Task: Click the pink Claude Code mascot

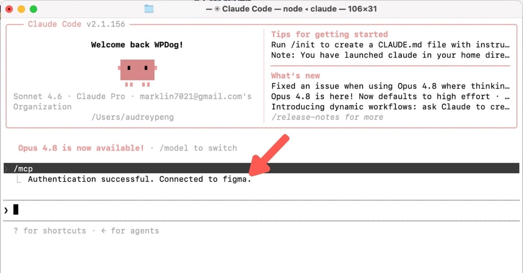Action: (x=137, y=73)
